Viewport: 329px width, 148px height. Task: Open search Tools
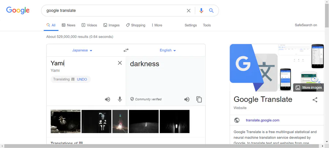207,25
